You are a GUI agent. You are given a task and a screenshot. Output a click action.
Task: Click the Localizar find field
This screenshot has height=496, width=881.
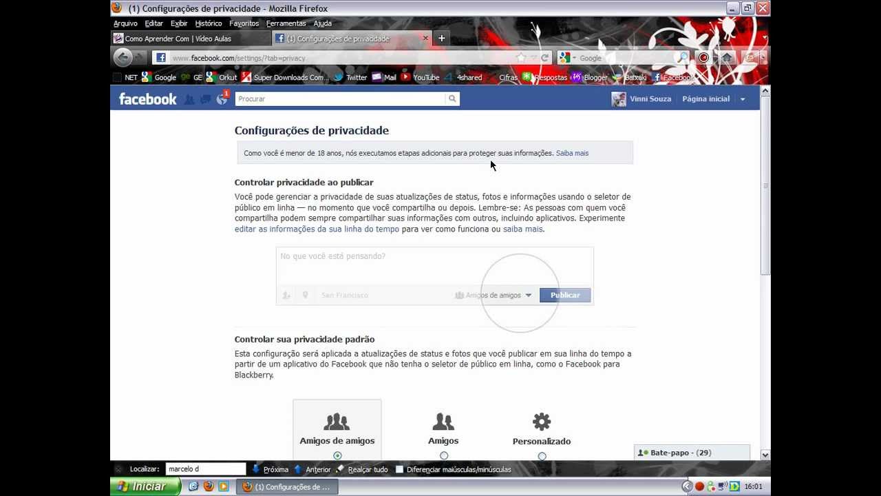click(205, 469)
